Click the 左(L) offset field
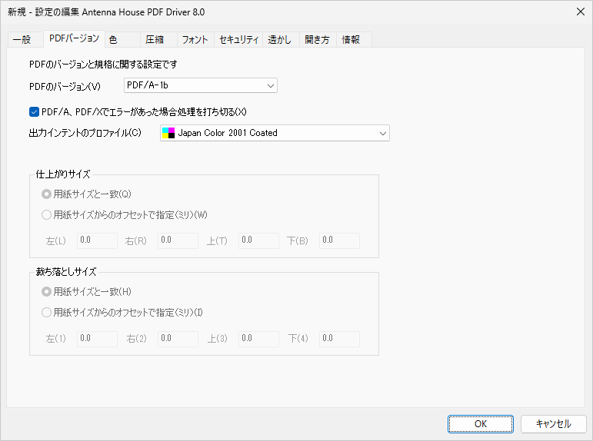The image size is (593, 441). coord(97,240)
